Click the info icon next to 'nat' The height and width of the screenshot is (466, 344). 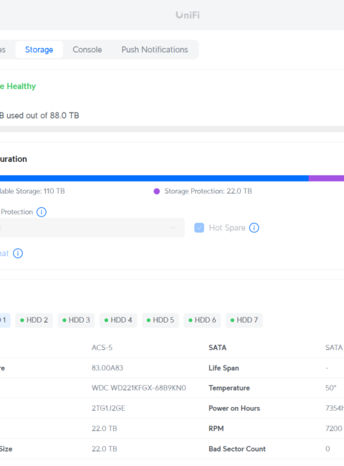[x=18, y=254]
